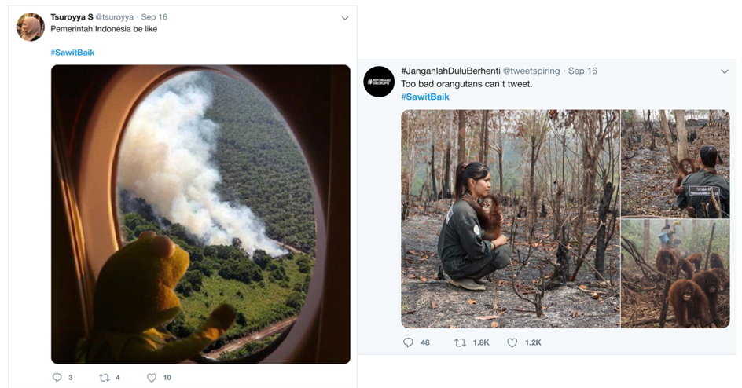Expand the @tweetspiring tweet options chevron
This screenshot has height=388, width=742.
pyautogui.click(x=725, y=71)
